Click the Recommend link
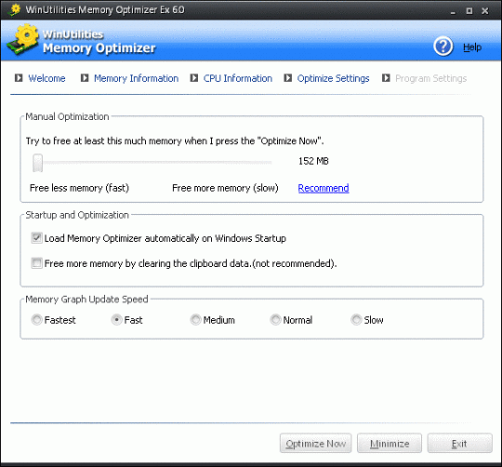 tap(324, 188)
